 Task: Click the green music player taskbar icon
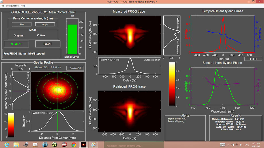tap(54, 144)
